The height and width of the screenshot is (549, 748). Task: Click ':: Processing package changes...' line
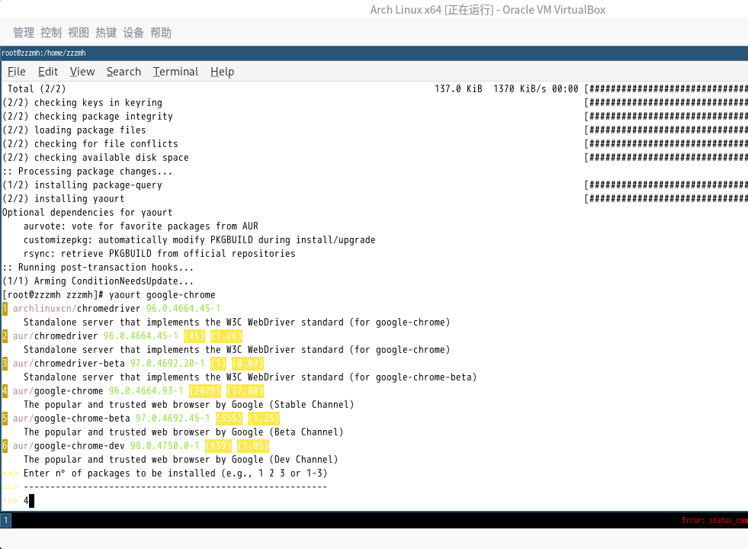(88, 172)
